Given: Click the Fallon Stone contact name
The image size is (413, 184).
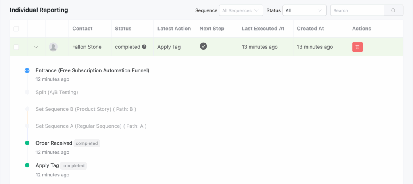Looking at the screenshot, I should (x=87, y=47).
